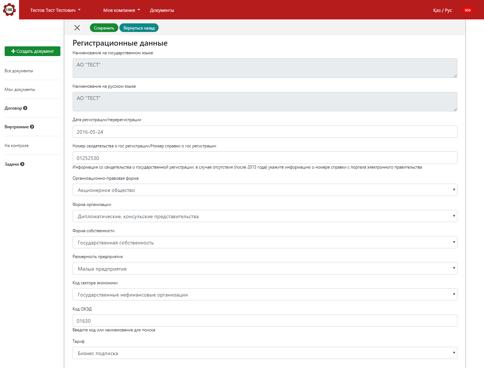Open the Размерность предприятия dropdown
Screen dimensions: 484x368
pos(265,268)
